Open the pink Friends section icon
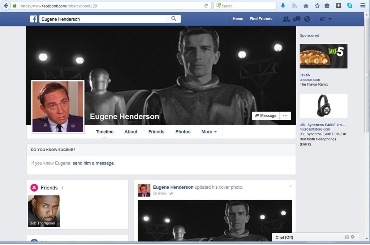This screenshot has width=370, height=245. [x=34, y=188]
